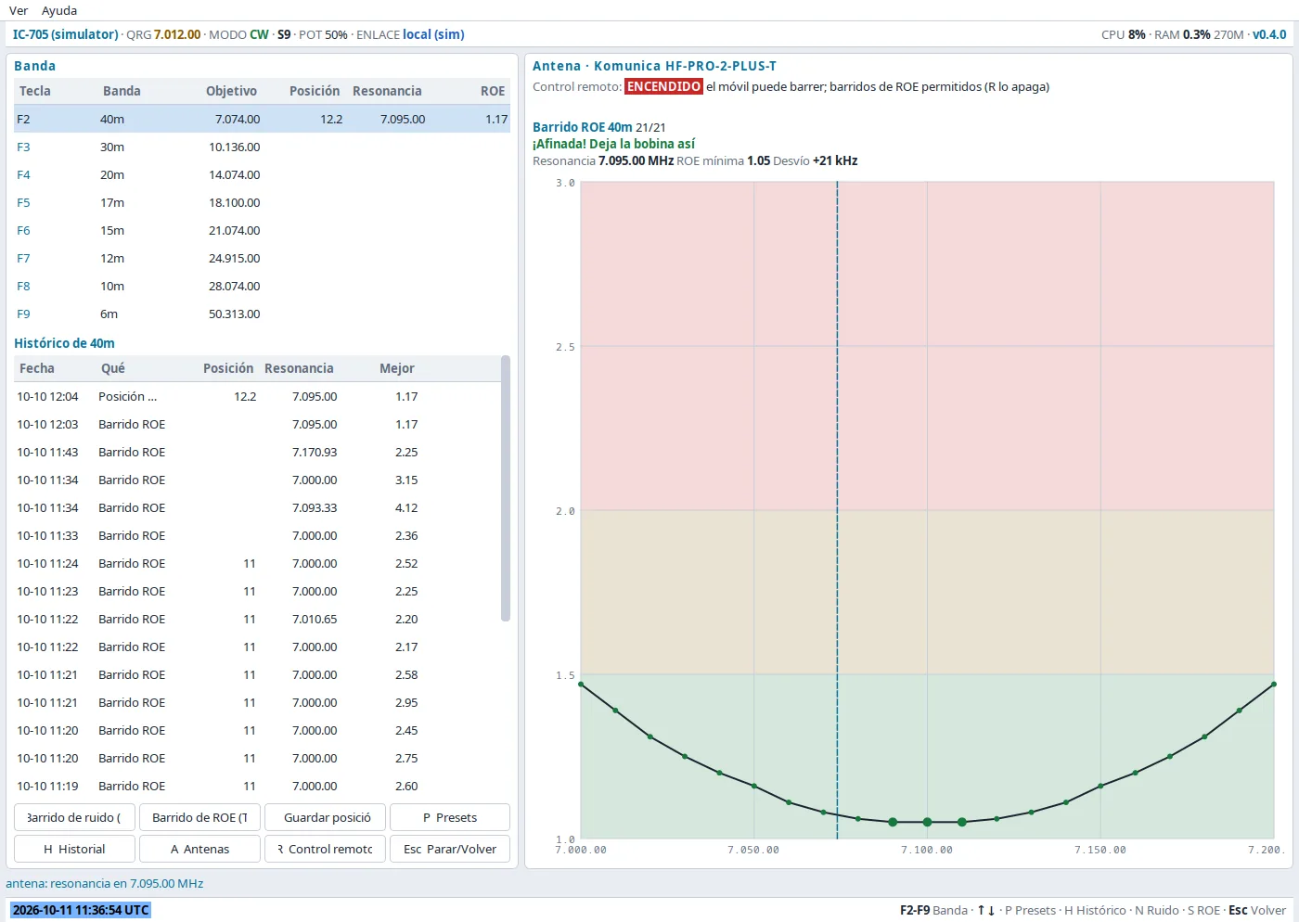Screen dimensions: 1299x922
Task: Select history entry with best ROE 4.12
Action: pos(257,507)
